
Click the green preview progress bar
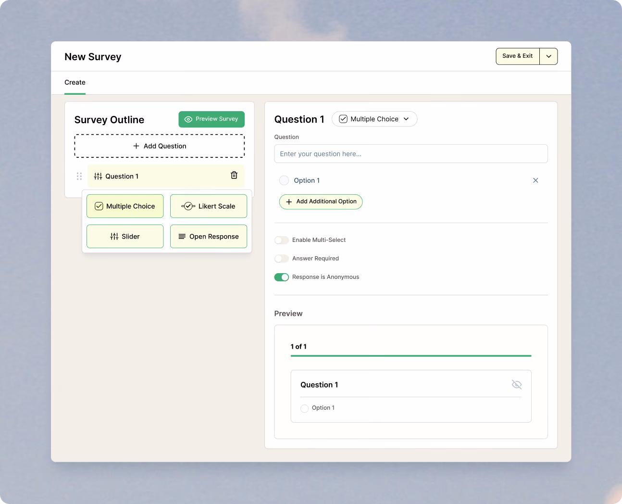[411, 356]
